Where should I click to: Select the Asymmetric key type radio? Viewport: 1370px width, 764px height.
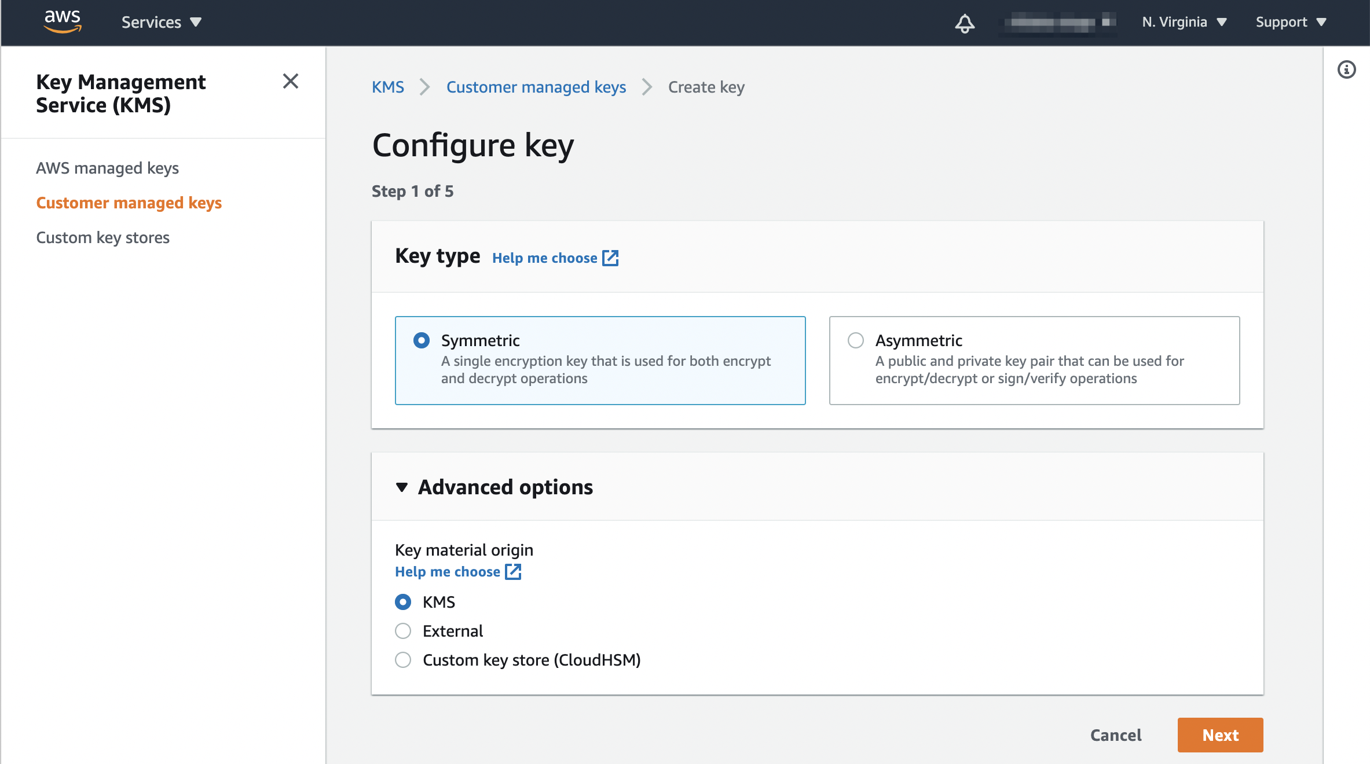tap(856, 340)
